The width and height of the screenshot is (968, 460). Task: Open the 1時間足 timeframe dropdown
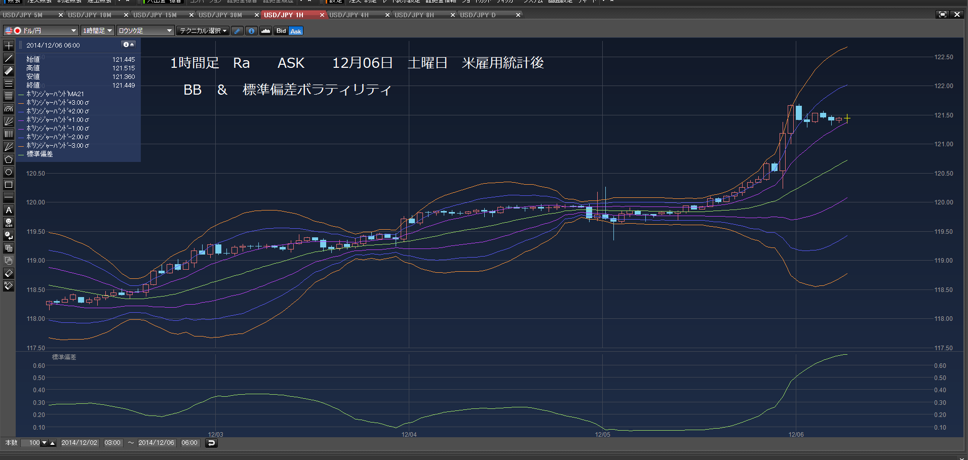[97, 31]
